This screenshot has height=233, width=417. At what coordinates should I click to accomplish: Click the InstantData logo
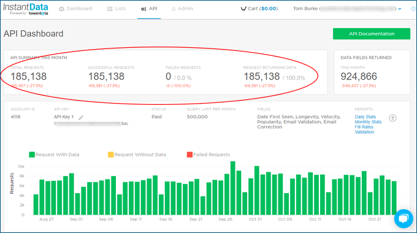coord(26,9)
